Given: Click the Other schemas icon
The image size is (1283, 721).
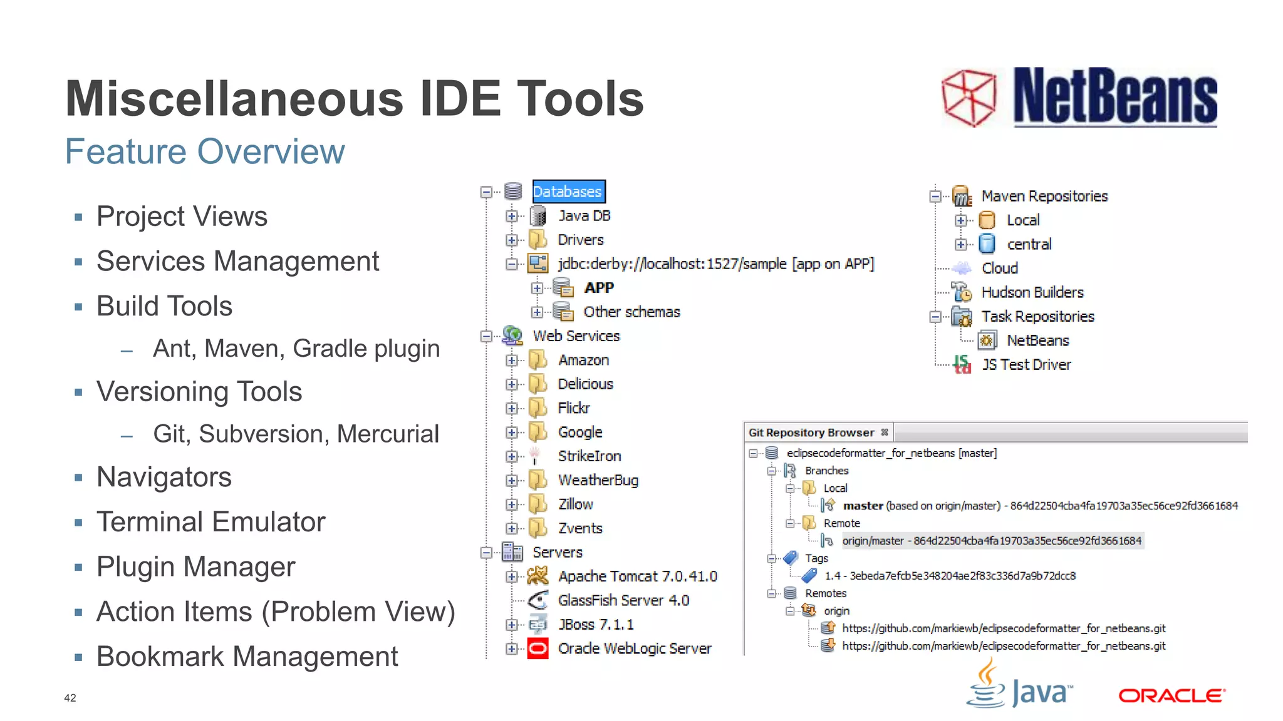Looking at the screenshot, I should [563, 312].
